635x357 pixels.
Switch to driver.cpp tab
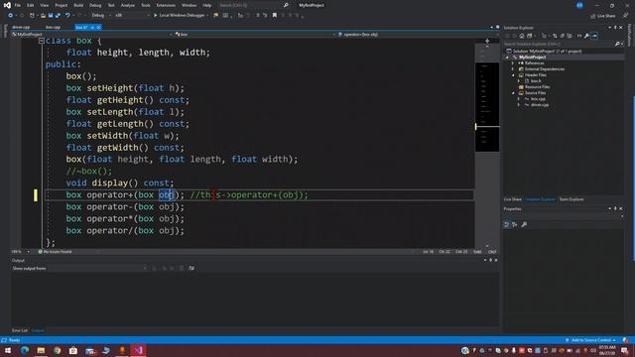point(21,27)
